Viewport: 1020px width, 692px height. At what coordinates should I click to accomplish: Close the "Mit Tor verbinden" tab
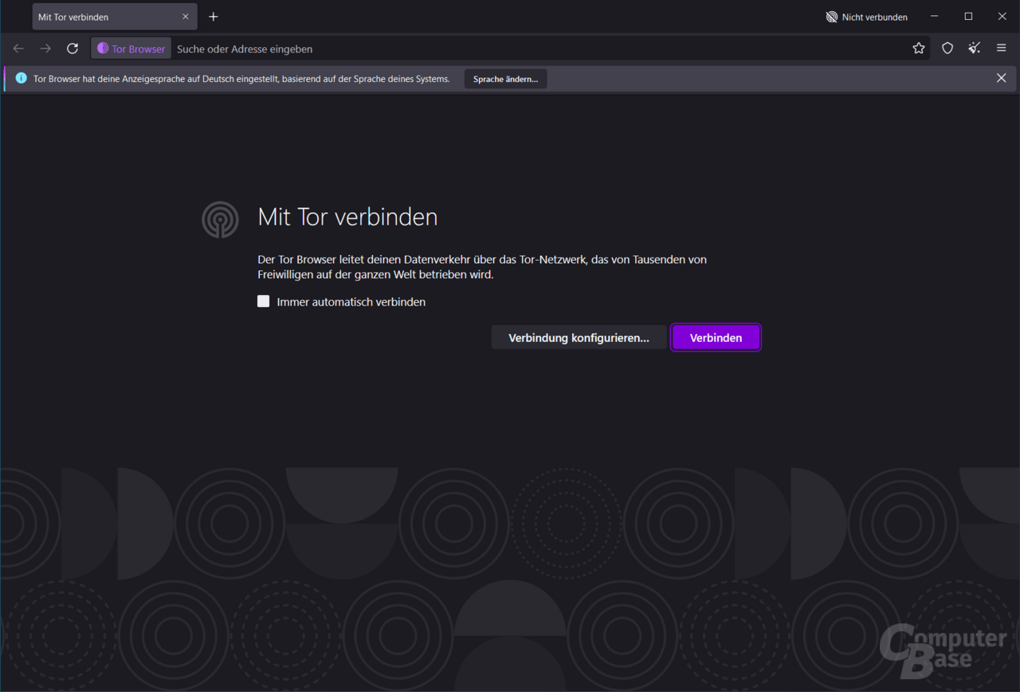(x=186, y=17)
